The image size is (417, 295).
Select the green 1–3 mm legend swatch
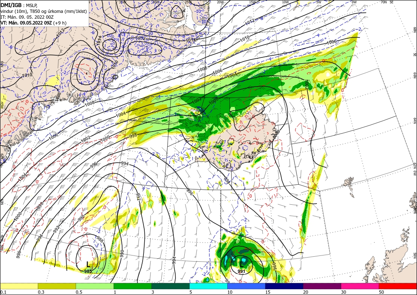[x=133, y=286]
